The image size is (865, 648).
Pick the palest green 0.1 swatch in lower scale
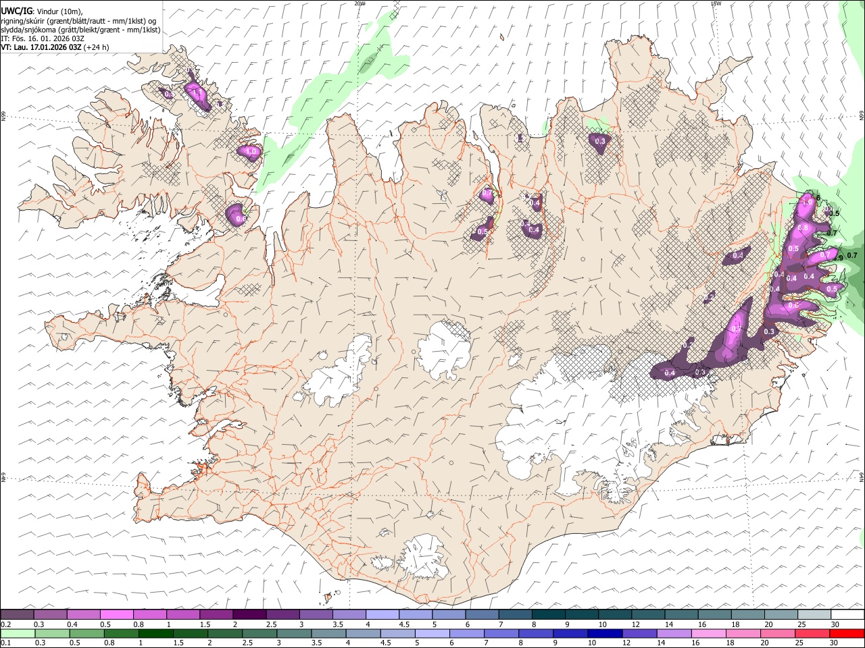pos(18,633)
